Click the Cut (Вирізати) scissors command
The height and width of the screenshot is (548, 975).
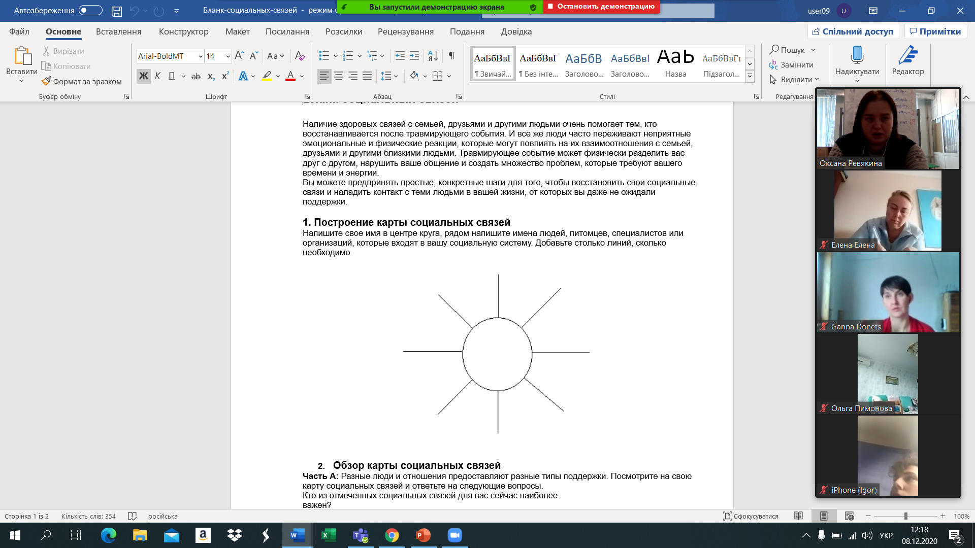[63, 51]
